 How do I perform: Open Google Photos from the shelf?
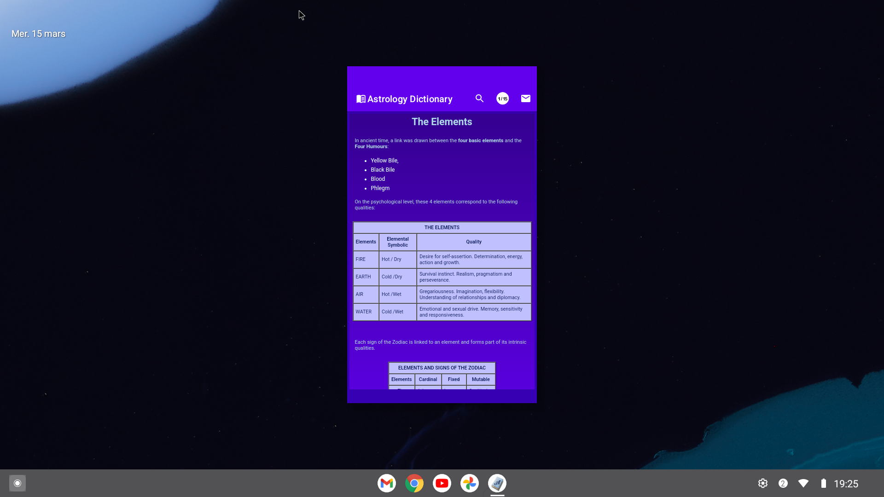(x=470, y=483)
